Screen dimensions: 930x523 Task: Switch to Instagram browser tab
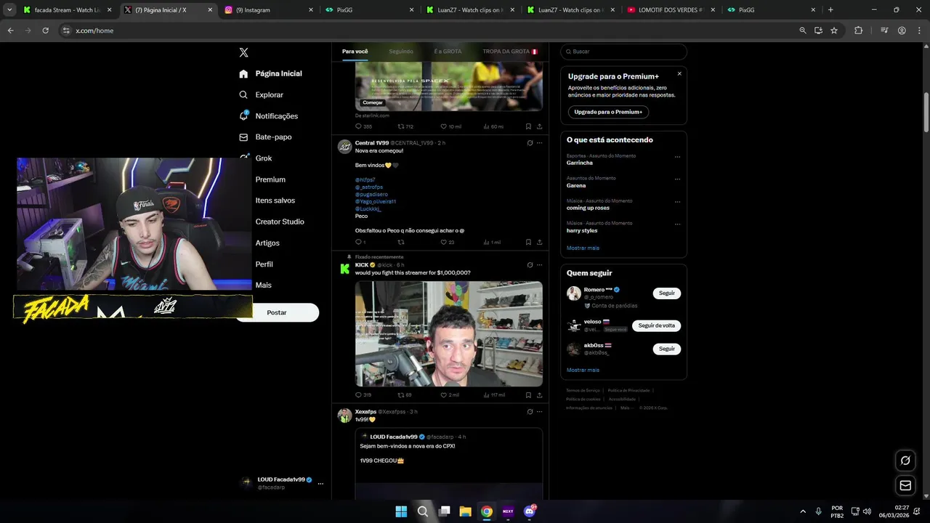(x=269, y=10)
